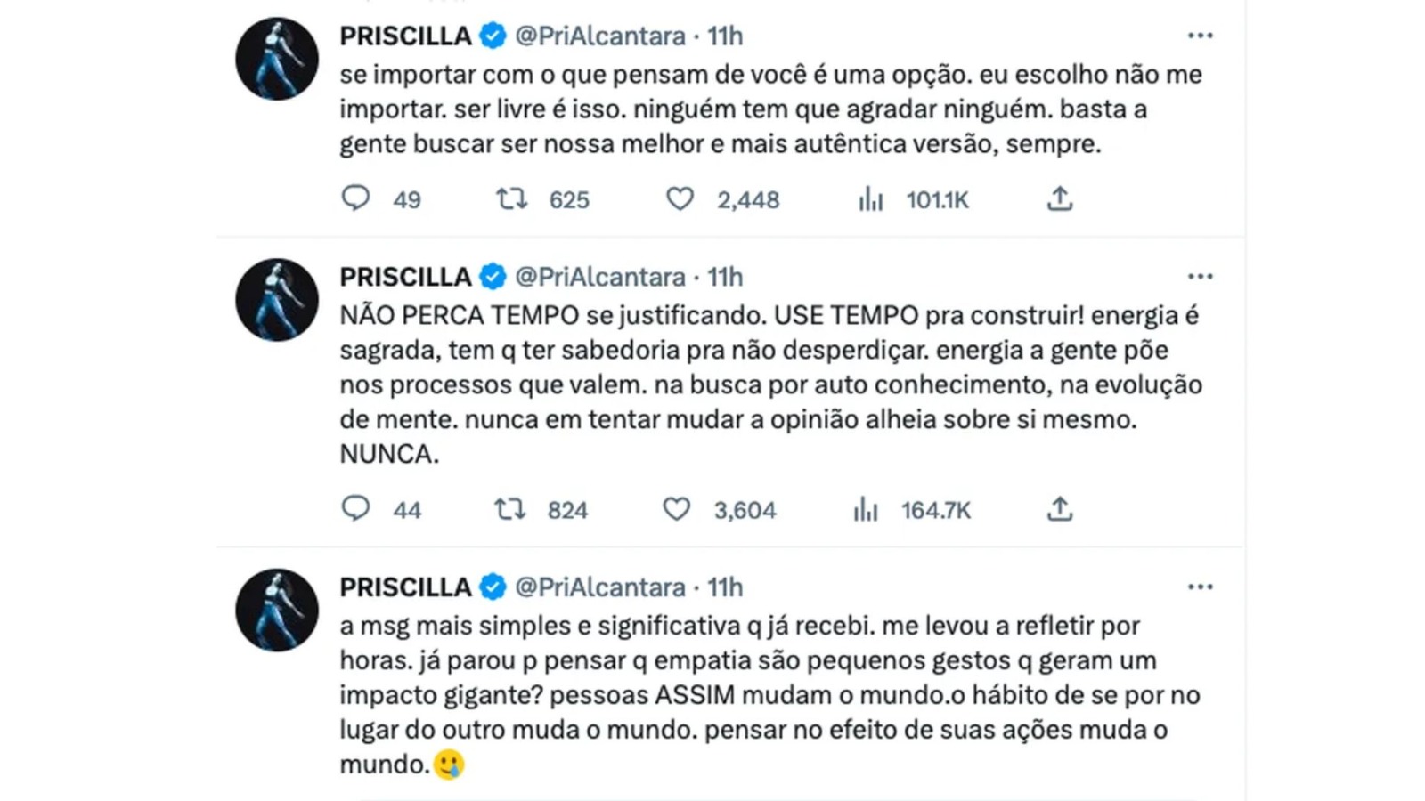Click the avatar on the second tweet

point(277,300)
